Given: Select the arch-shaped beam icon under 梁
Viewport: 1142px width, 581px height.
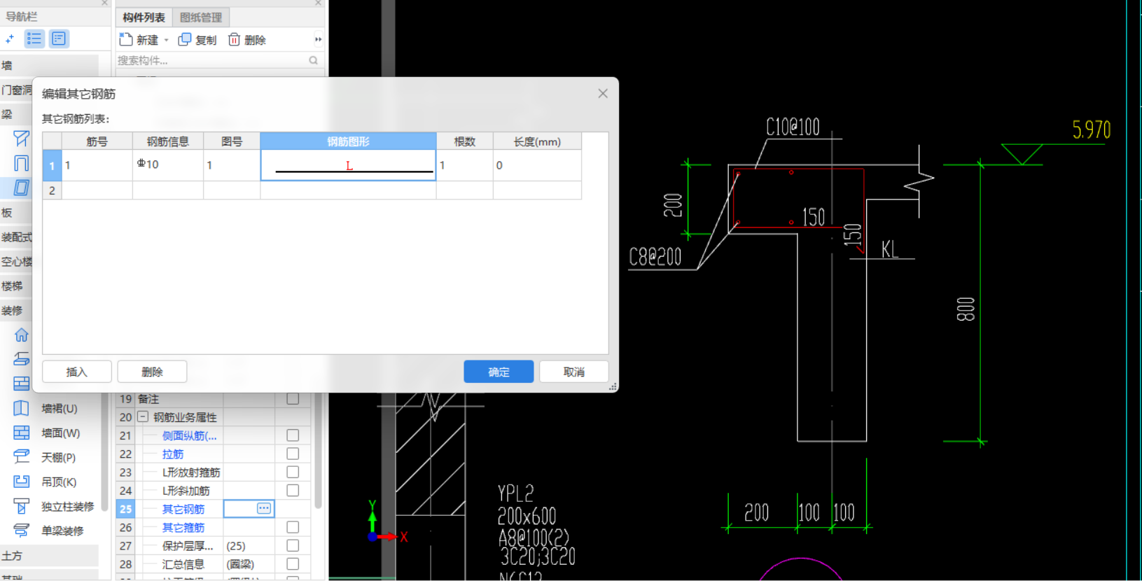Looking at the screenshot, I should pos(22,163).
